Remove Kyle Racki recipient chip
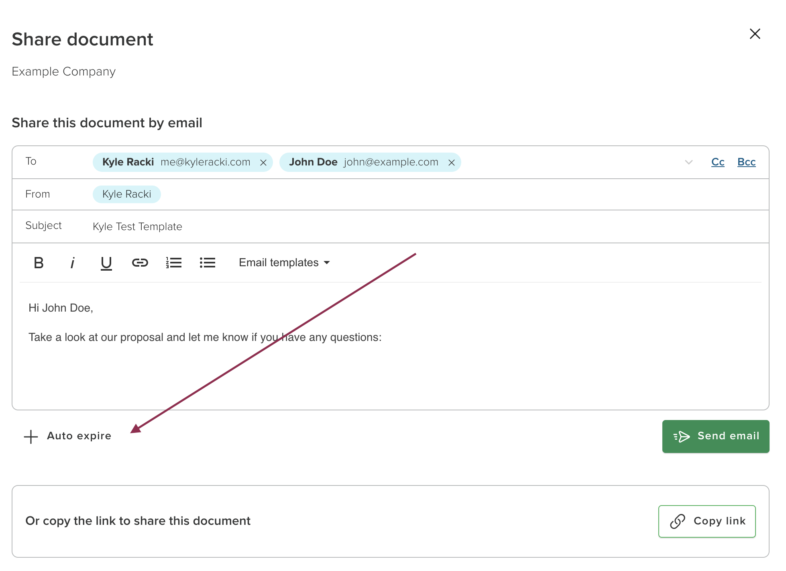 pyautogui.click(x=263, y=163)
